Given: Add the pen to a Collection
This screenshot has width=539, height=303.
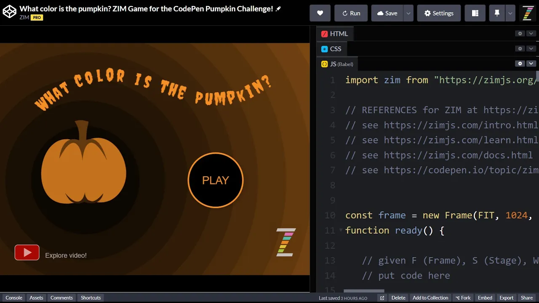Looking at the screenshot, I should (430, 298).
